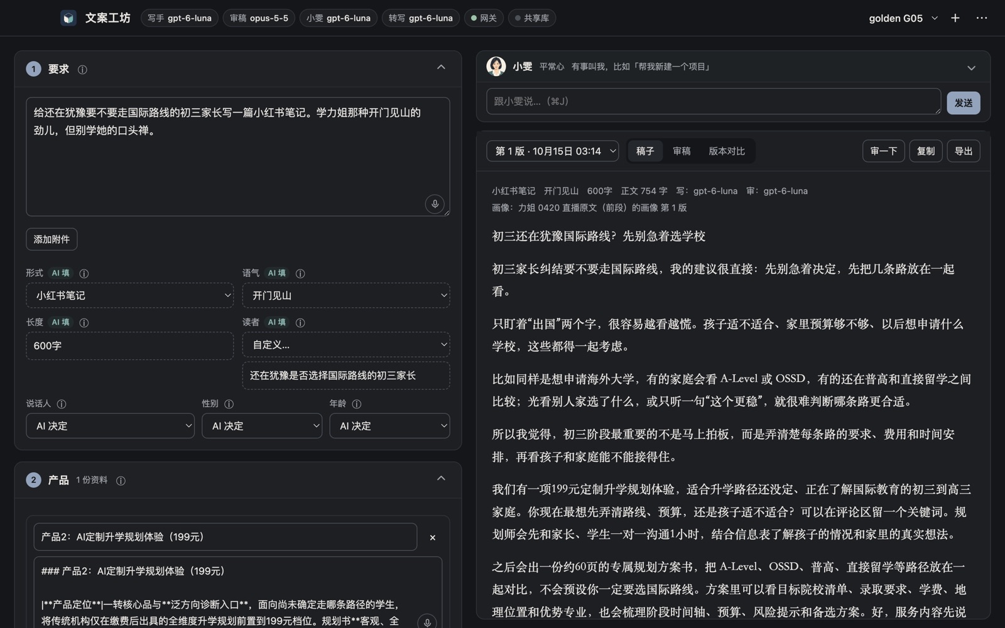Click the microphone icon in the requirement box
Screen dimensions: 1005x628
(435, 204)
